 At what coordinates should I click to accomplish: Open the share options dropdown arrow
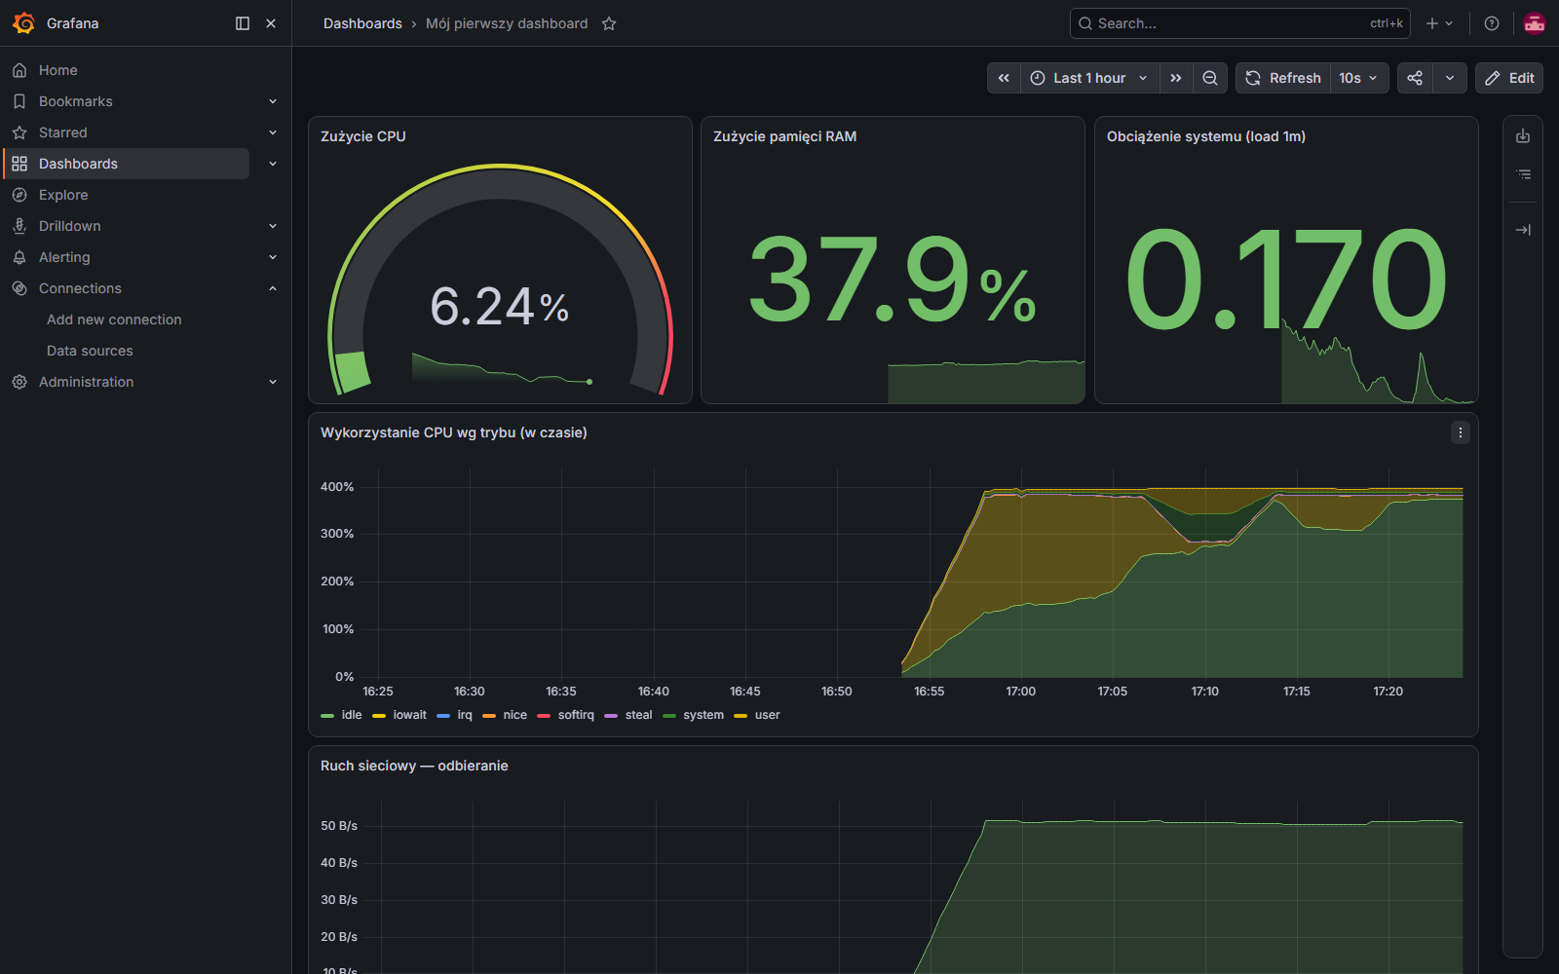tap(1450, 78)
